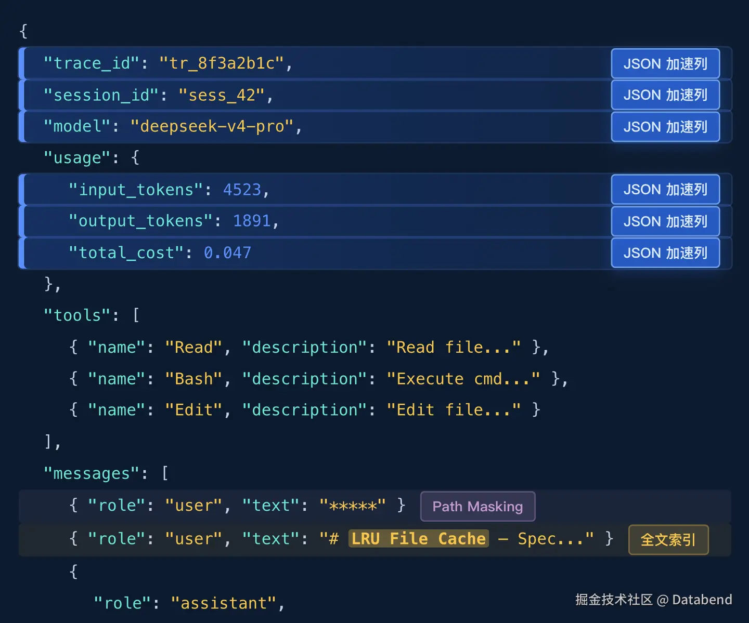Screen dimensions: 749x623
Task: Click the "input_tokens" key
Action: (x=135, y=190)
